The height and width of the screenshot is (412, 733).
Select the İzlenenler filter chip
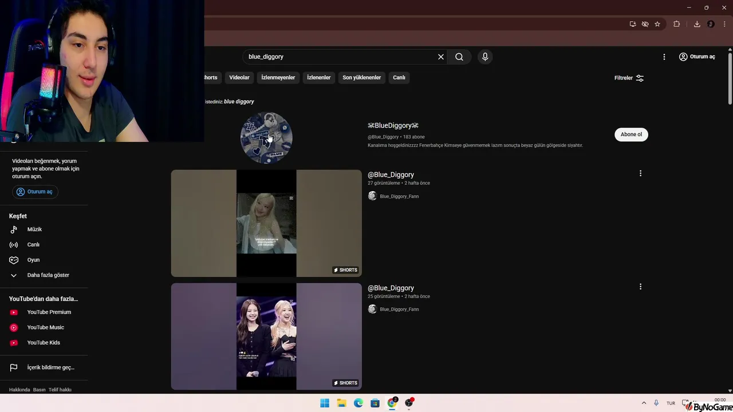point(319,78)
